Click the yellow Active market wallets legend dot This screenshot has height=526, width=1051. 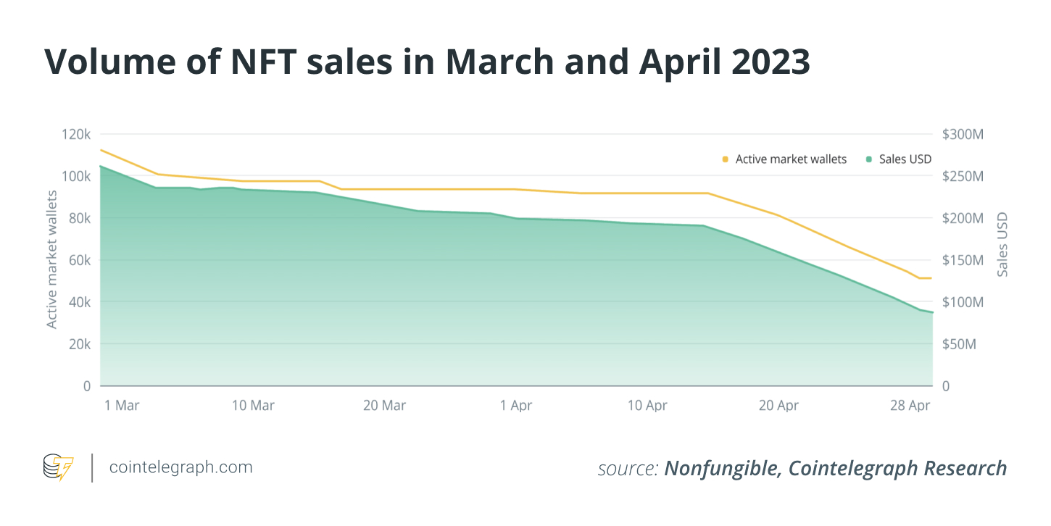point(725,159)
